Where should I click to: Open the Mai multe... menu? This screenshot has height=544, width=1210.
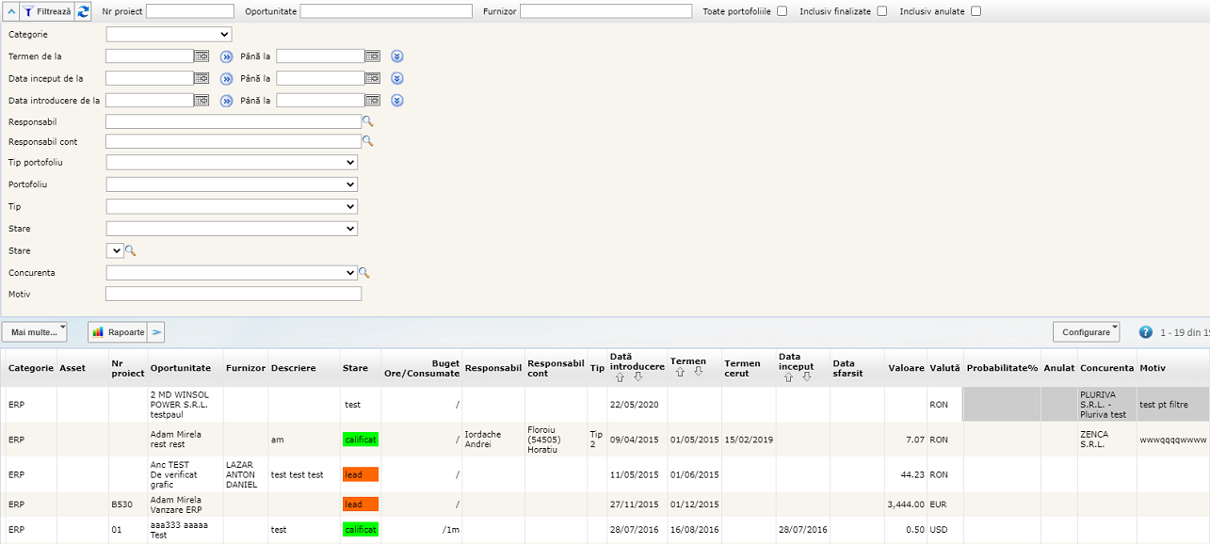[35, 332]
